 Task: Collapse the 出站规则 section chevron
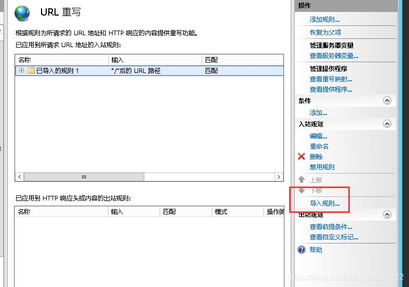point(387,214)
